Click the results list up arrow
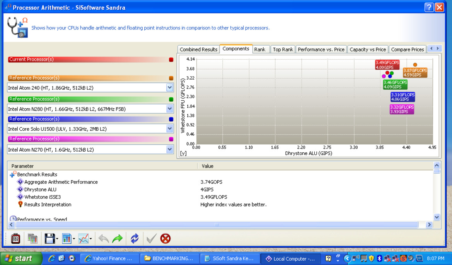The image size is (452, 265). (x=437, y=166)
